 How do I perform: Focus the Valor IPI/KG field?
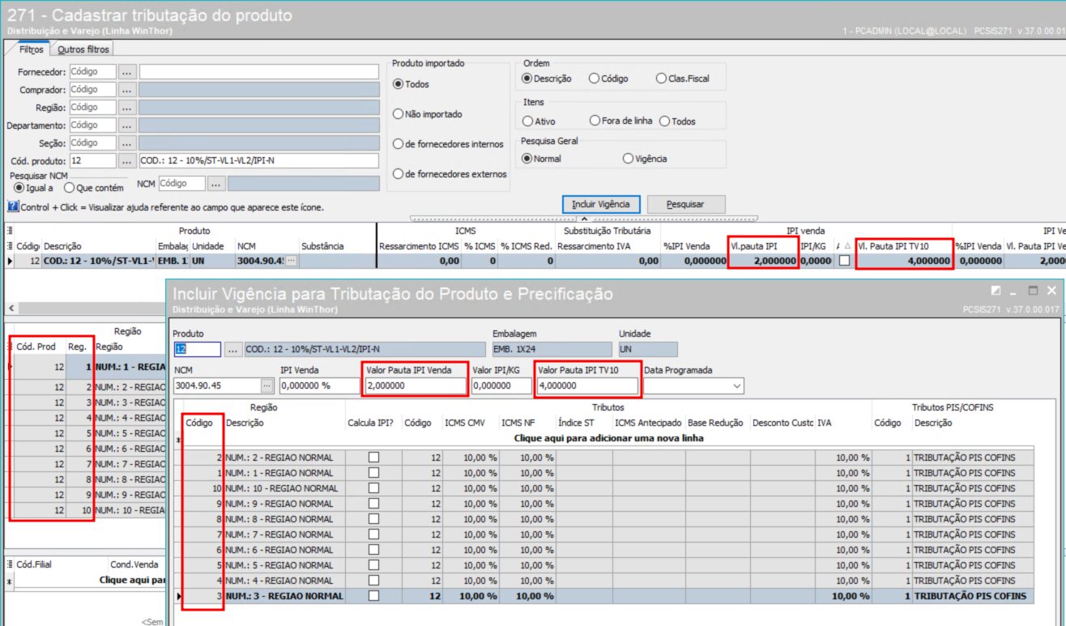coord(501,386)
